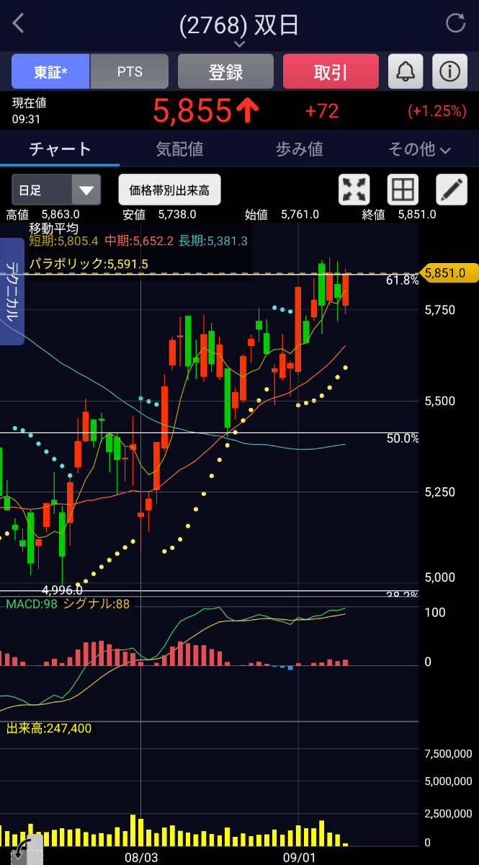Tap the 現在値 09:31 timestamp
The image size is (479, 865).
(x=30, y=111)
